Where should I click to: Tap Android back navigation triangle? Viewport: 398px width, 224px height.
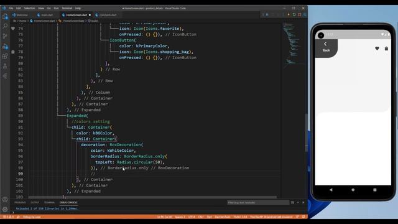click(331, 190)
